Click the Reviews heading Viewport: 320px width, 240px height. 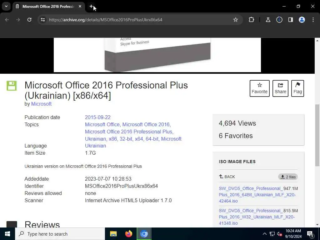(42, 224)
